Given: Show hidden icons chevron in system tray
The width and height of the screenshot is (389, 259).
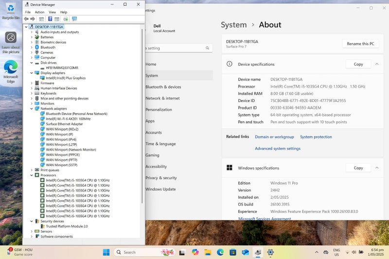Looking at the screenshot, I should pyautogui.click(x=317, y=252).
